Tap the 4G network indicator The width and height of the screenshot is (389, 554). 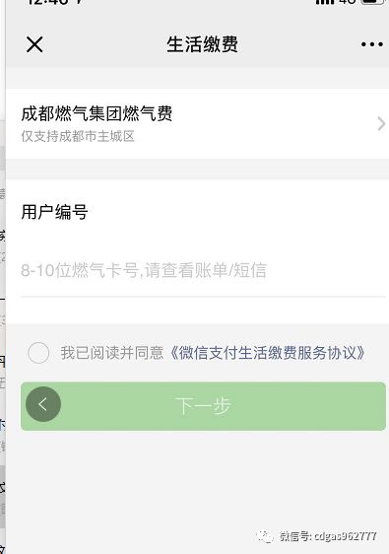tap(348, 2)
